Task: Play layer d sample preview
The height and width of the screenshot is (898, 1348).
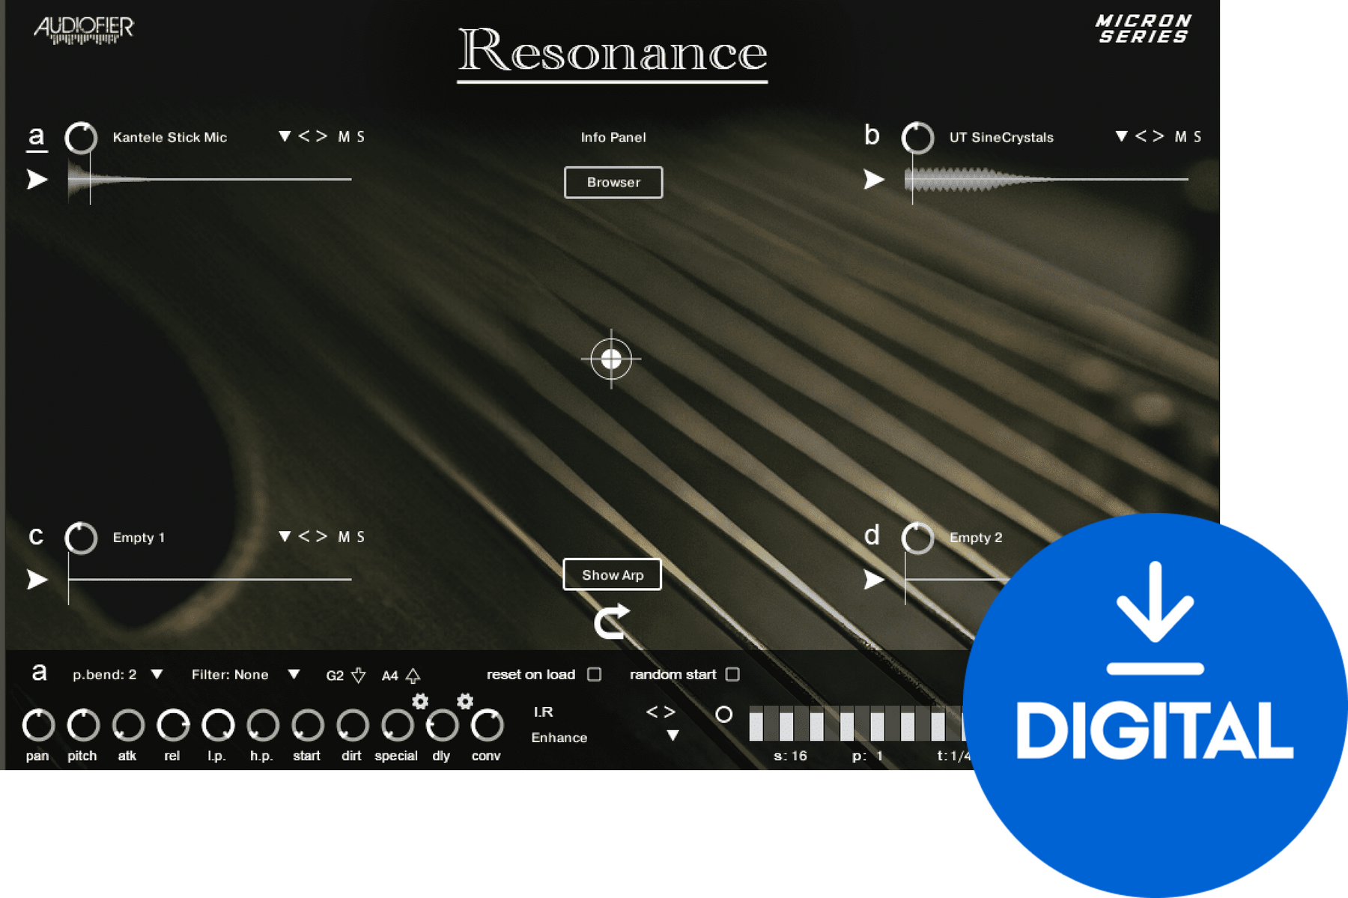Action: (874, 580)
